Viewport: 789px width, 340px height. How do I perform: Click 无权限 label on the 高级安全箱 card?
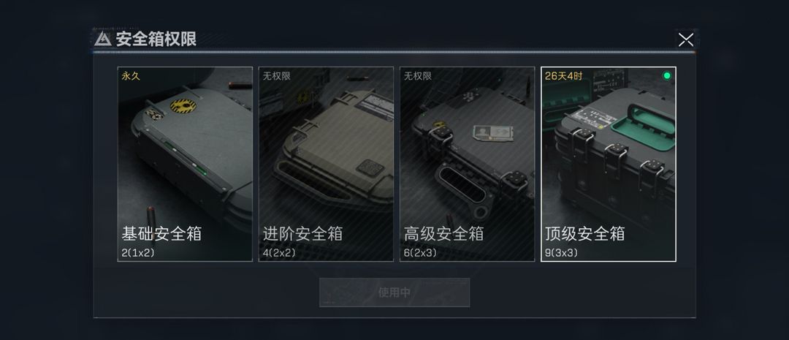(418, 76)
